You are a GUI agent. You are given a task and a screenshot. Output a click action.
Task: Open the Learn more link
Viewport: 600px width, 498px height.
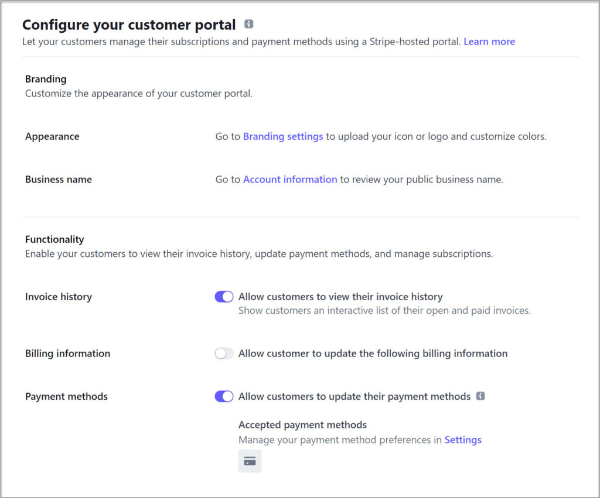(489, 42)
